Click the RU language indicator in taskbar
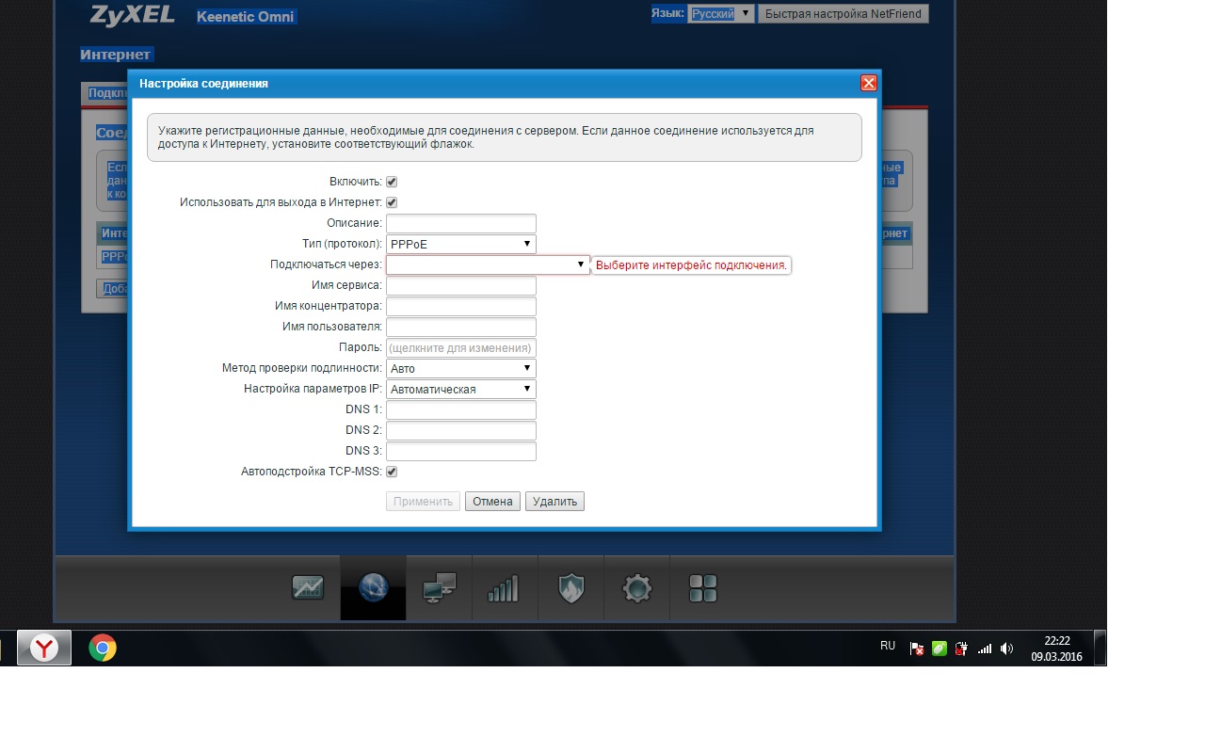Image resolution: width=1205 pixels, height=753 pixels. click(x=888, y=646)
